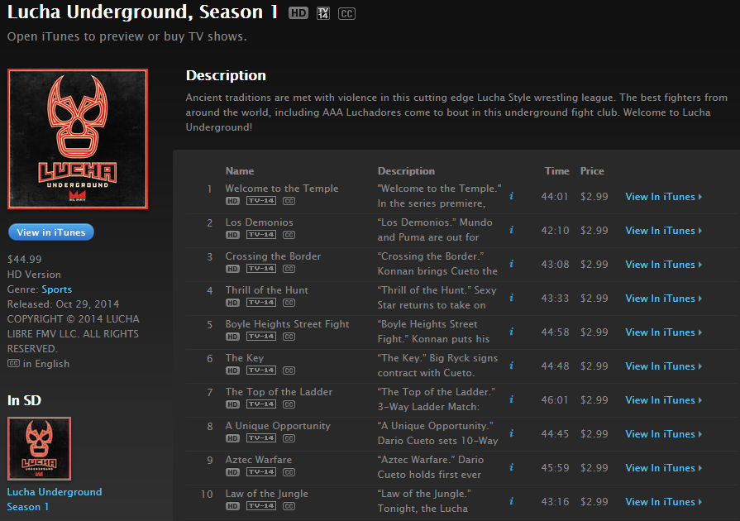Click info icon for Law of the Jungle
This screenshot has width=740, height=521.
tap(512, 502)
